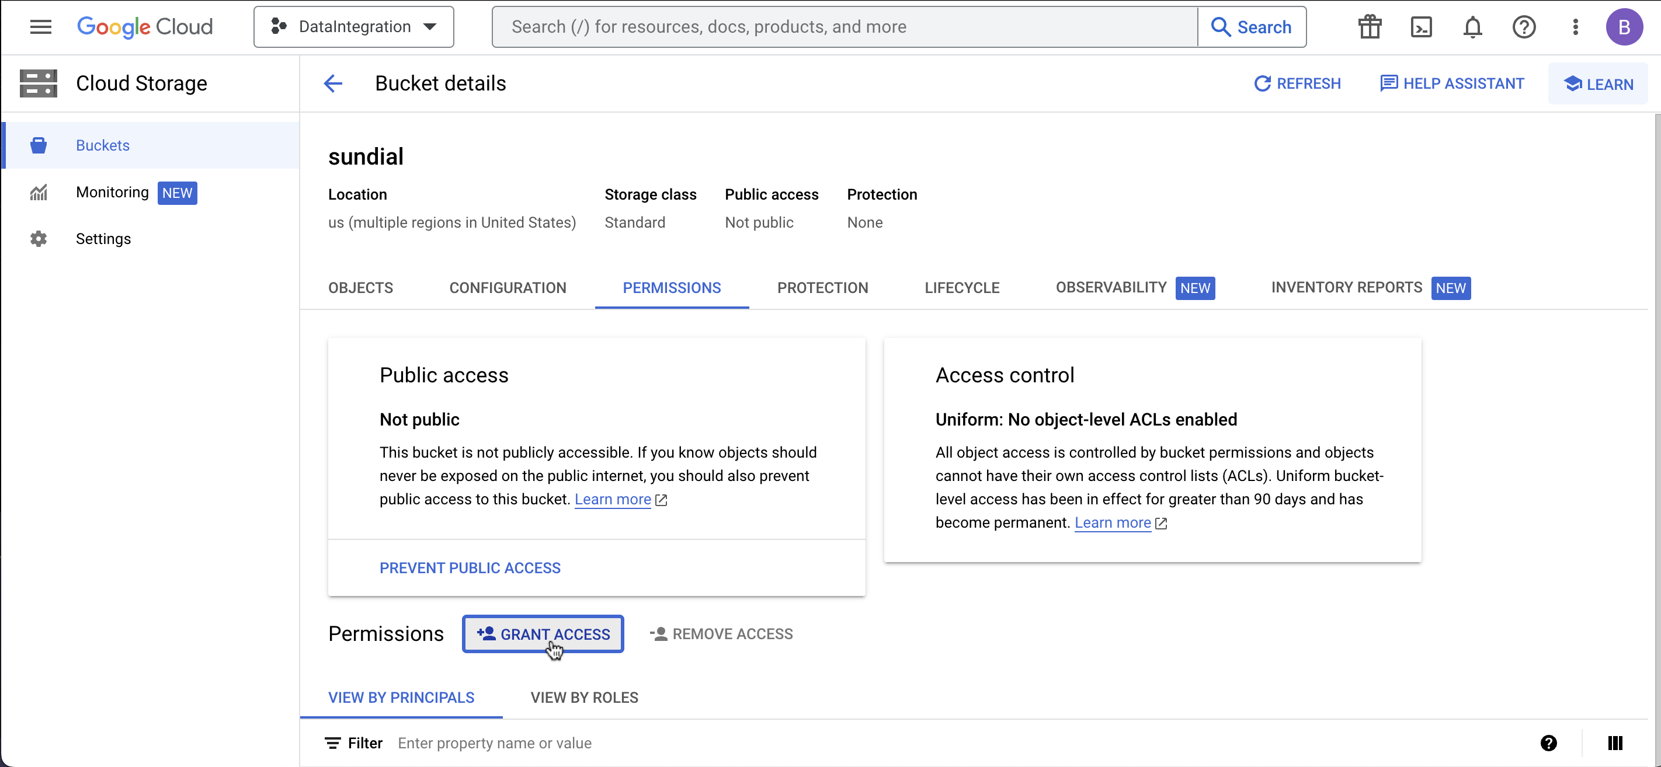Screen dimensions: 1661x767
Task: Click PREVENT PUBLIC ACCESS
Action: 470,568
